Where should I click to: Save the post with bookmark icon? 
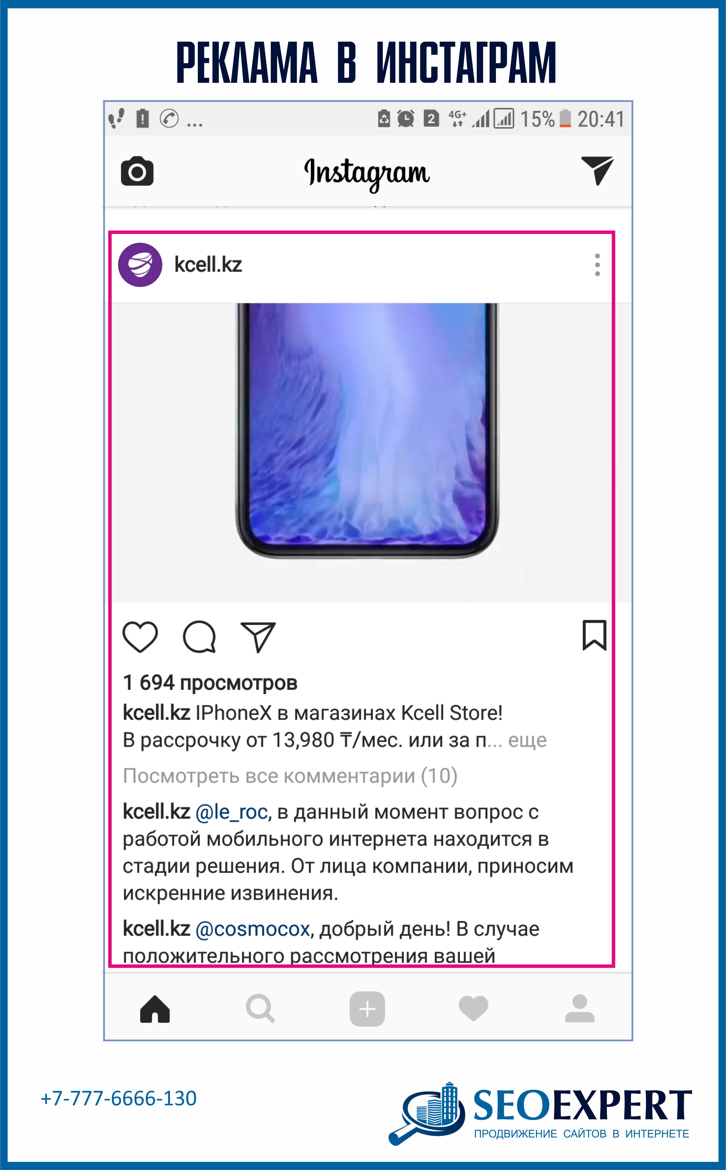click(594, 636)
